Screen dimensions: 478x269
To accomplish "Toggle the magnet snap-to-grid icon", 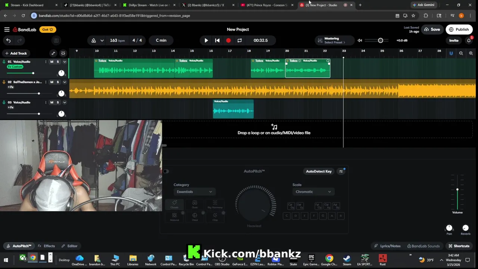I will pos(451,53).
